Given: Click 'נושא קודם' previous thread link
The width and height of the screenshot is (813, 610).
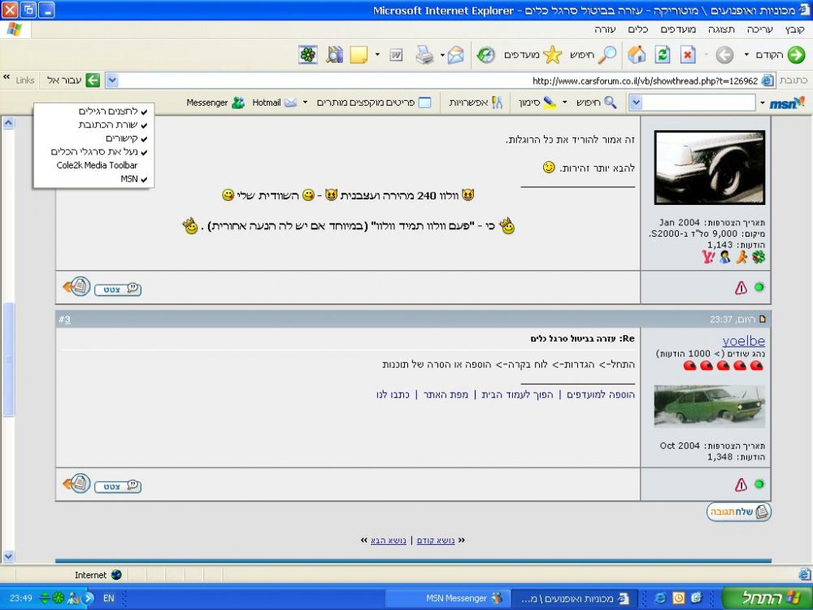Looking at the screenshot, I should tap(436, 541).
